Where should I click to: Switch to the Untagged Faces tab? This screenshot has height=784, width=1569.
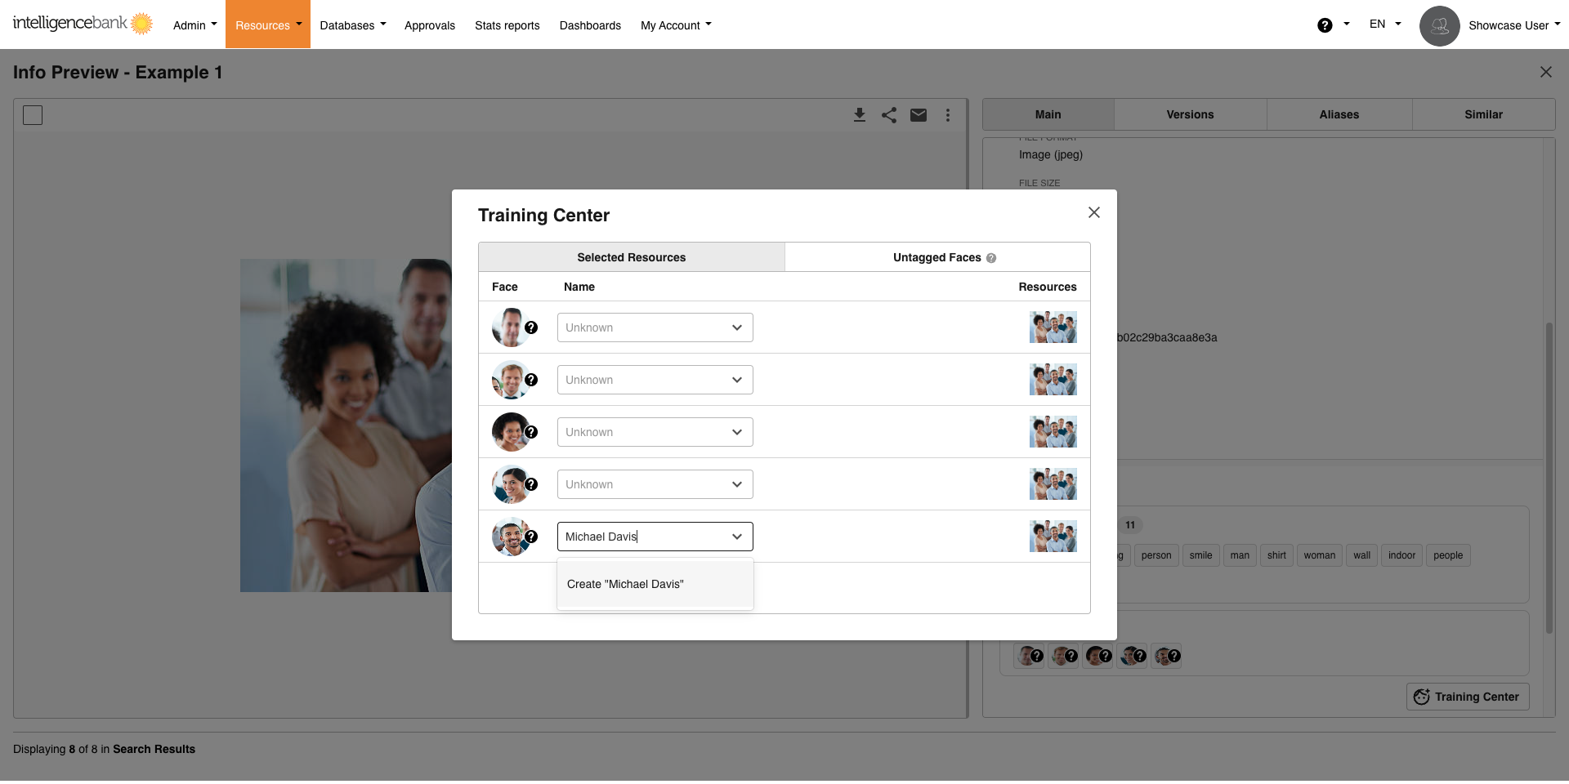point(936,257)
